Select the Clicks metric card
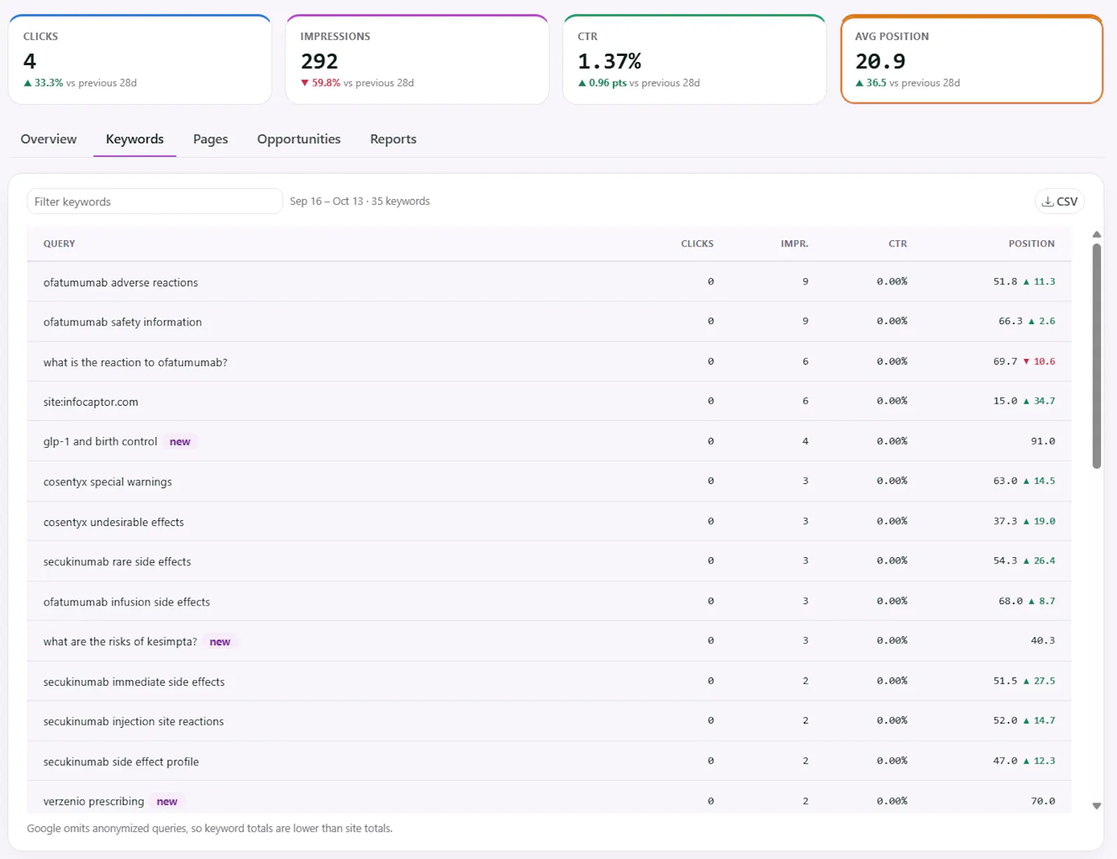1117x859 pixels. coord(140,59)
